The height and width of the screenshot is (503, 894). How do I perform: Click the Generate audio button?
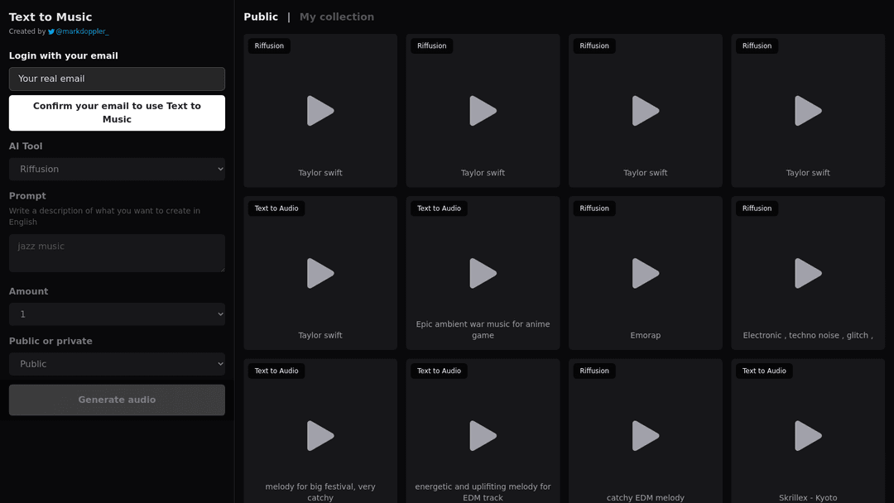pos(117,400)
